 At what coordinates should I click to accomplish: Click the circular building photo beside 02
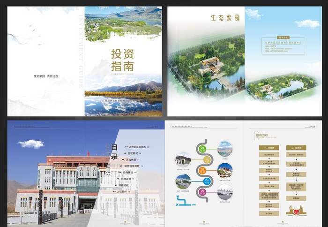coord(183,160)
